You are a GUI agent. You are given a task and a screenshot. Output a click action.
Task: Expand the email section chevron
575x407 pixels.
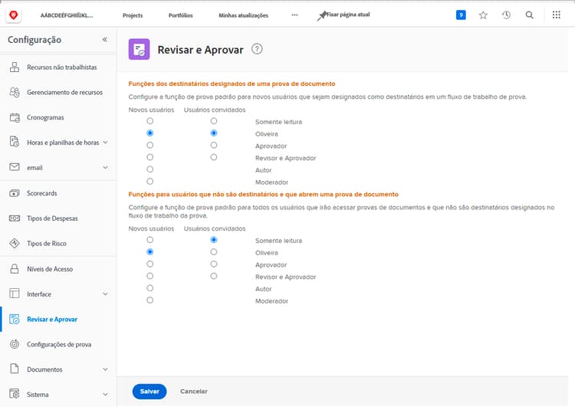[106, 168]
